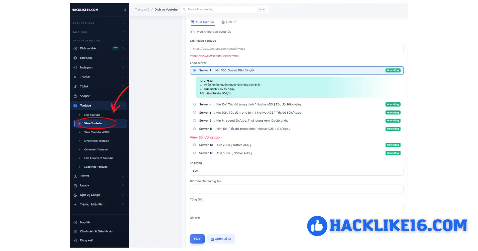Click the red youtube.com/watch?v=abc example link
The image size is (478, 251).
(214, 56)
